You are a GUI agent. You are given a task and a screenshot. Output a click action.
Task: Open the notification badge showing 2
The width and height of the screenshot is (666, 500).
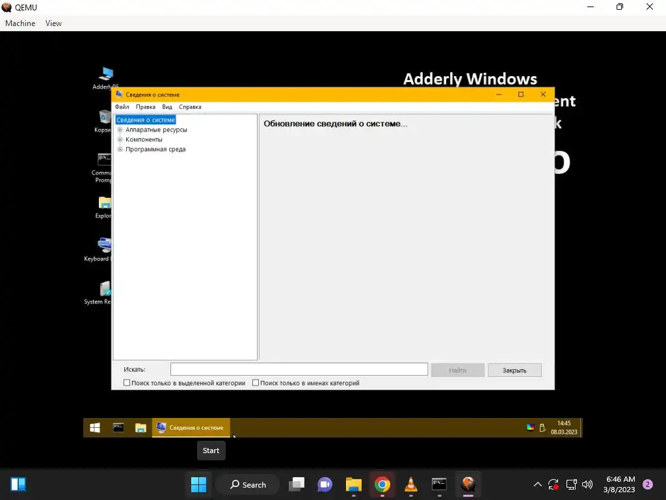(x=648, y=484)
